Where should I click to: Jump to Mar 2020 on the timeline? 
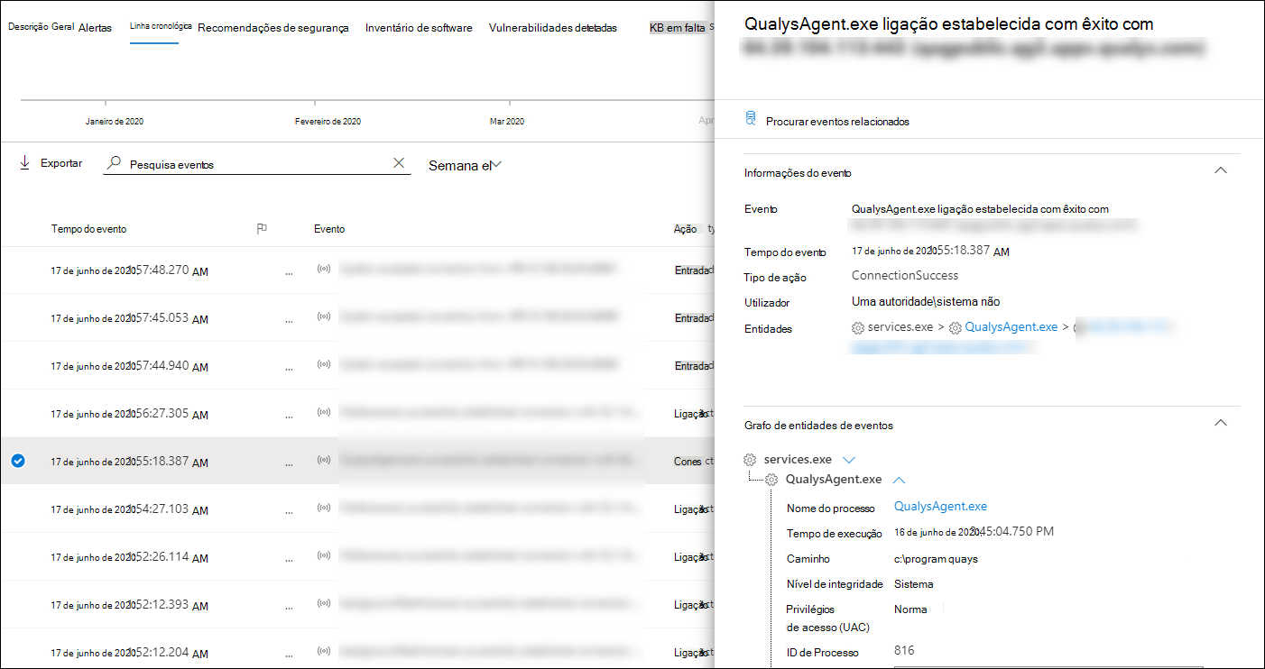507,121
